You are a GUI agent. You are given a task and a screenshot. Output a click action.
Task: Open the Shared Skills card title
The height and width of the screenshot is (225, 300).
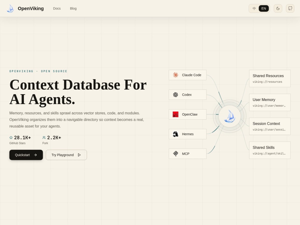pyautogui.click(x=263, y=147)
